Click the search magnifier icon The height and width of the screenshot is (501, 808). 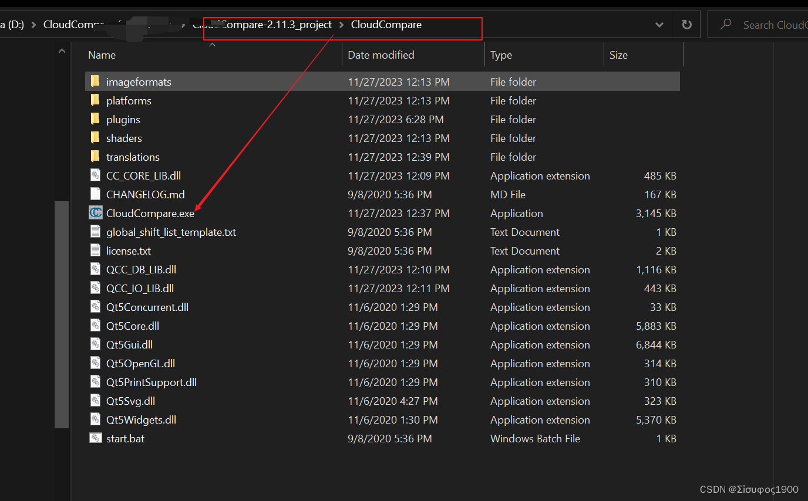pyautogui.click(x=726, y=24)
